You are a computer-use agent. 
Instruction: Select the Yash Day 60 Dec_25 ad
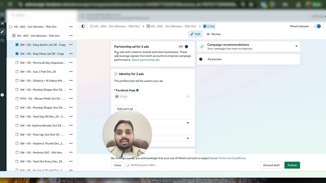tap(42, 116)
